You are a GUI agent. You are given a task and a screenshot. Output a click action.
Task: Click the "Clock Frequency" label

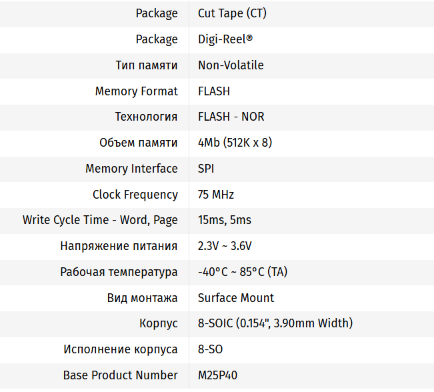click(x=135, y=195)
